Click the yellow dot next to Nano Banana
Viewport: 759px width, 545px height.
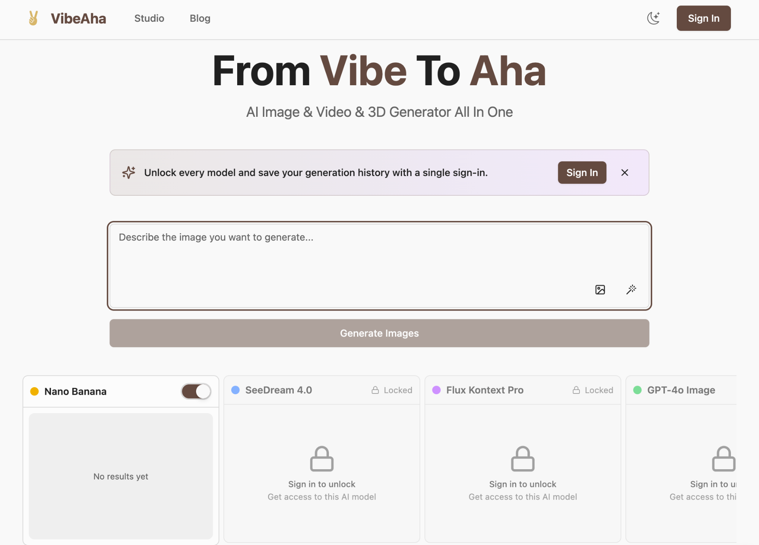click(34, 391)
